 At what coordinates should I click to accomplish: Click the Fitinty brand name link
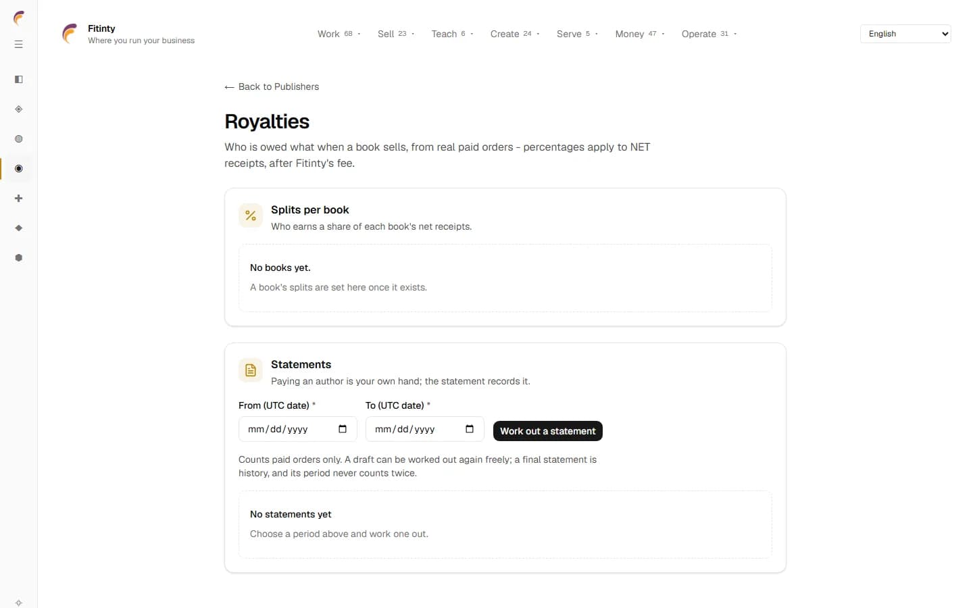(x=101, y=28)
